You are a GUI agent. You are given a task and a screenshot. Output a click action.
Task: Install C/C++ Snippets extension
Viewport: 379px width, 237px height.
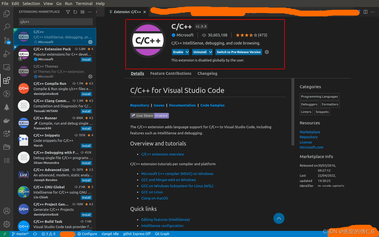pos(86,146)
